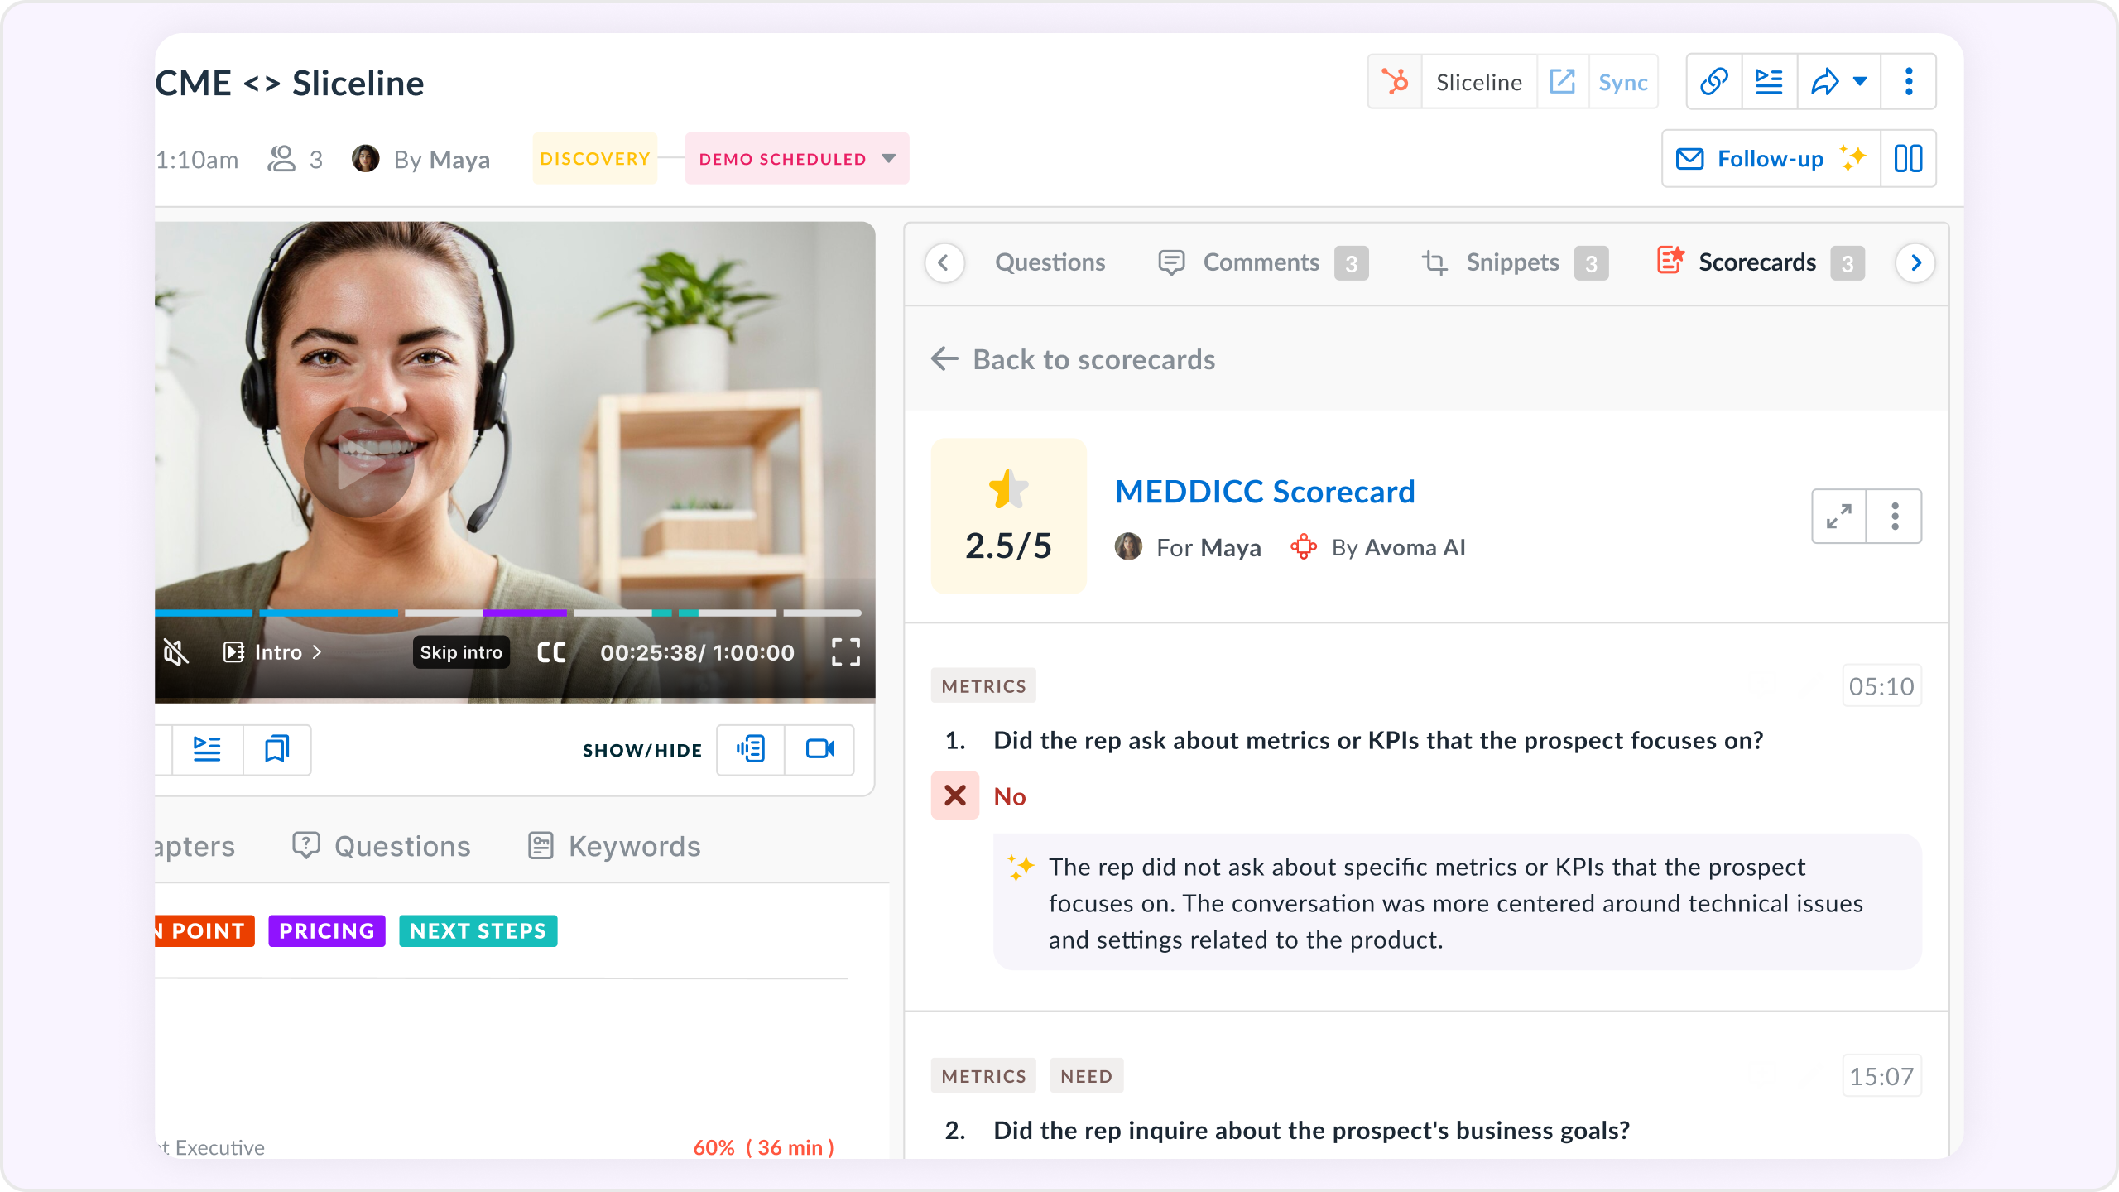Click the purple segment on video timeline
Image resolution: width=2119 pixels, height=1192 pixels.
525,613
